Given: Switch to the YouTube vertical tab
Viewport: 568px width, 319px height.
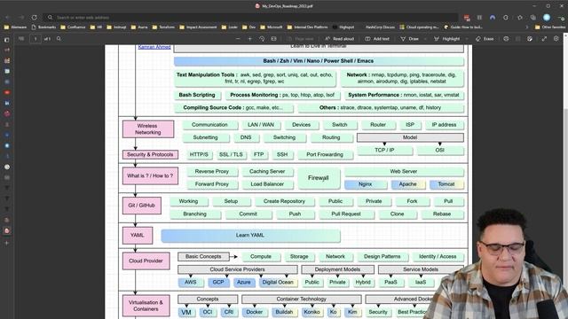Looking at the screenshot, I should tap(7, 92).
